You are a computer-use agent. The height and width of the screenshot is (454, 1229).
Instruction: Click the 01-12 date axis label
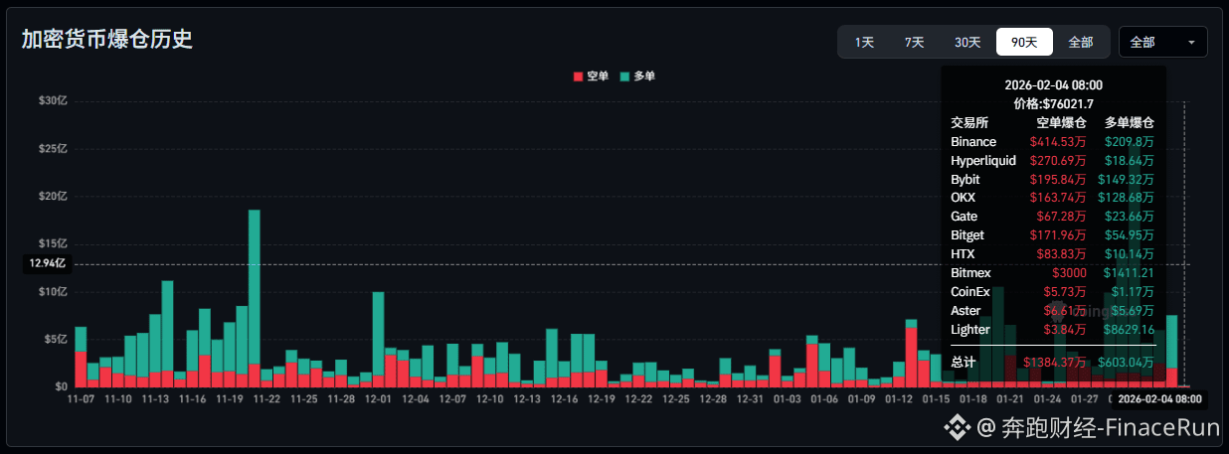click(x=898, y=398)
